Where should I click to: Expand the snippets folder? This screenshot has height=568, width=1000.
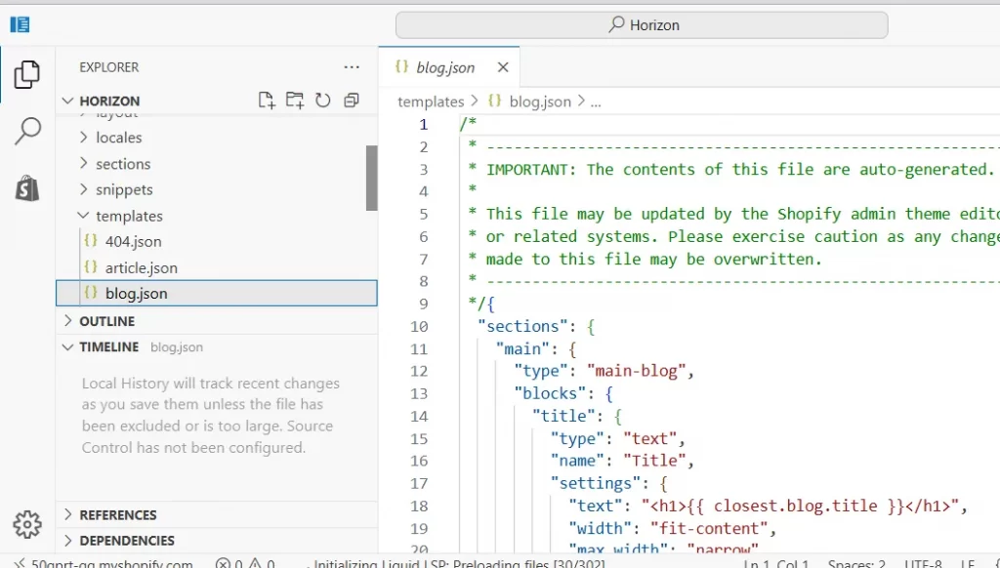[x=124, y=189]
